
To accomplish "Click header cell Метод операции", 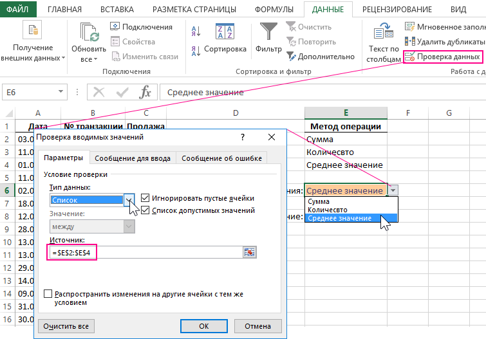I will tap(346, 126).
